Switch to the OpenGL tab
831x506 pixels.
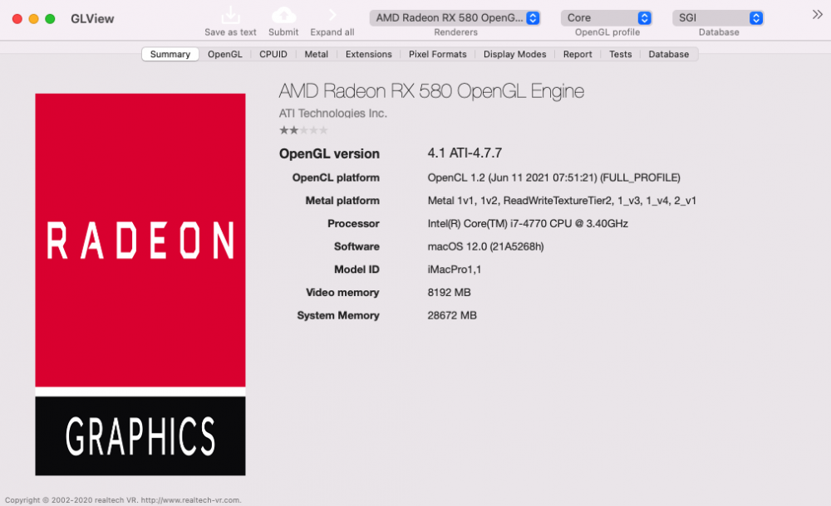(x=224, y=54)
